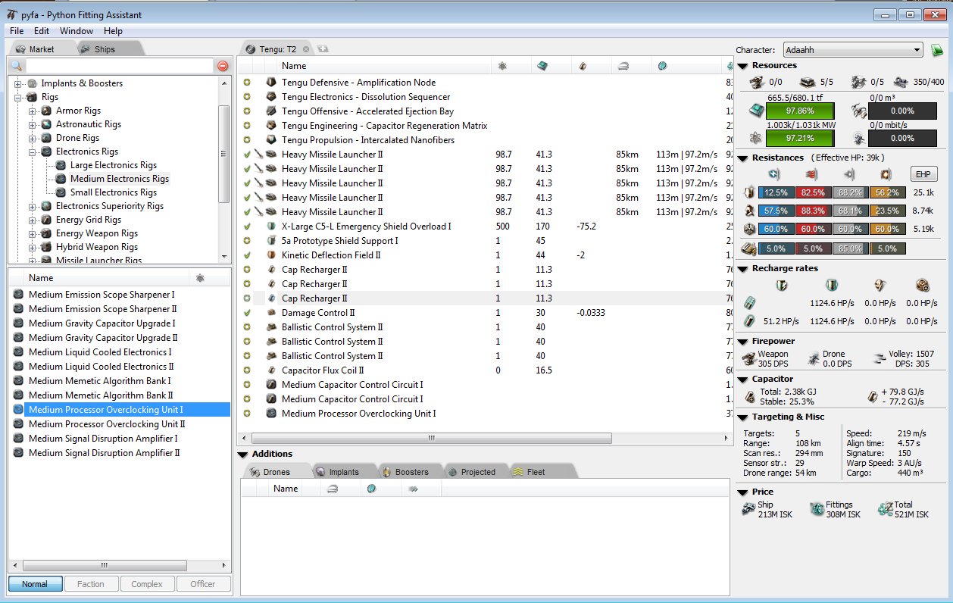Toggle state of the first Heavy Missile Launcher II
This screenshot has height=603, width=953.
(247, 155)
